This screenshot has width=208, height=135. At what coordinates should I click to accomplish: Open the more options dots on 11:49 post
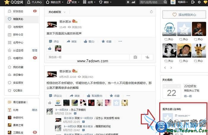coord(120,41)
